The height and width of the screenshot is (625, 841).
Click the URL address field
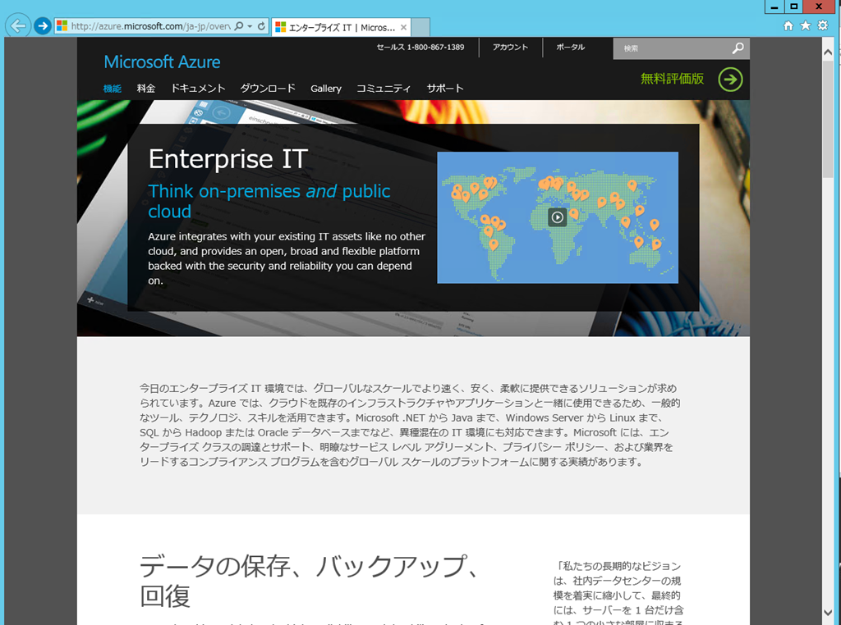coord(151,26)
